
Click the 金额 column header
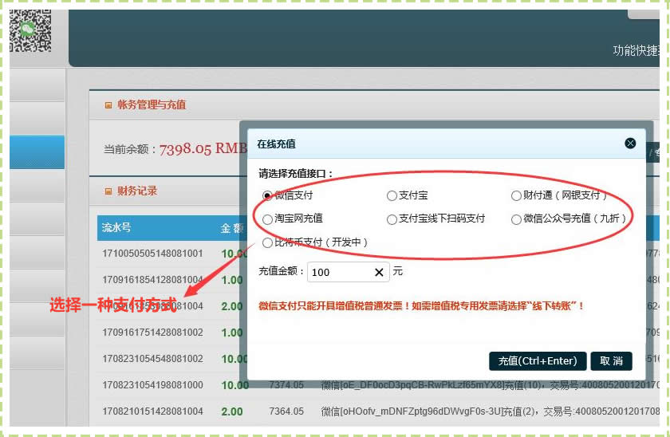point(230,228)
